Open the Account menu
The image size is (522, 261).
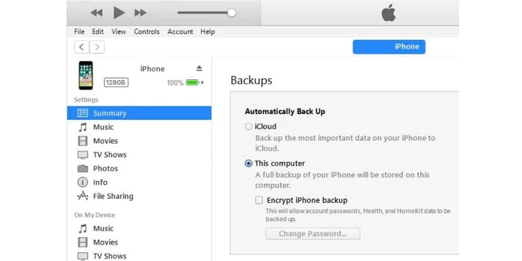180,32
